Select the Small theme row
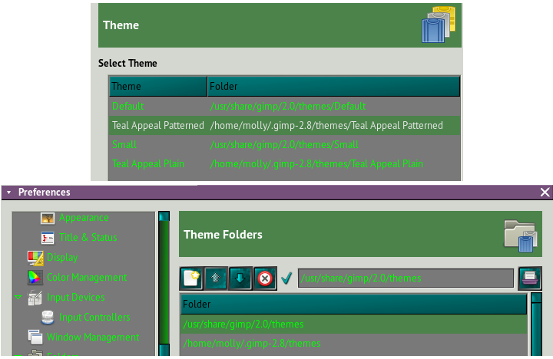 click(x=285, y=144)
